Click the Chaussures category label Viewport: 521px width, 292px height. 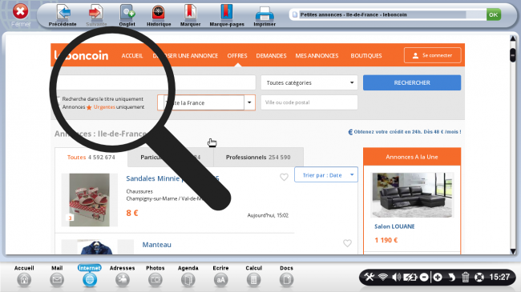click(139, 191)
